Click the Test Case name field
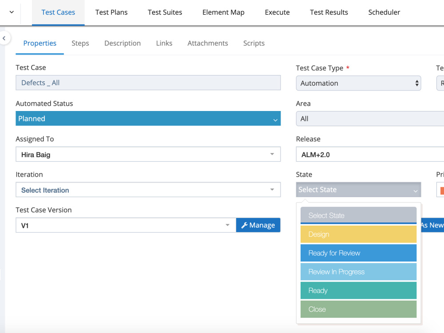Viewport: 444px width, 333px height. tap(148, 83)
